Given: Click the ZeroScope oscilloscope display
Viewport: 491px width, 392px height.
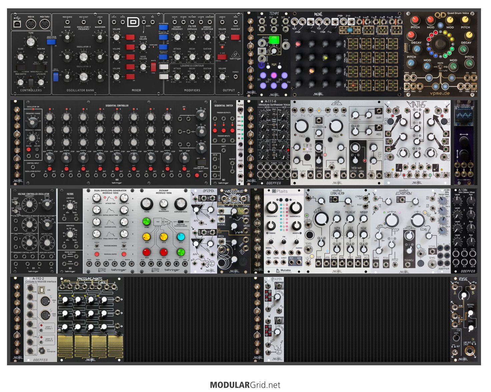Looking at the screenshot, I should (x=464, y=115).
